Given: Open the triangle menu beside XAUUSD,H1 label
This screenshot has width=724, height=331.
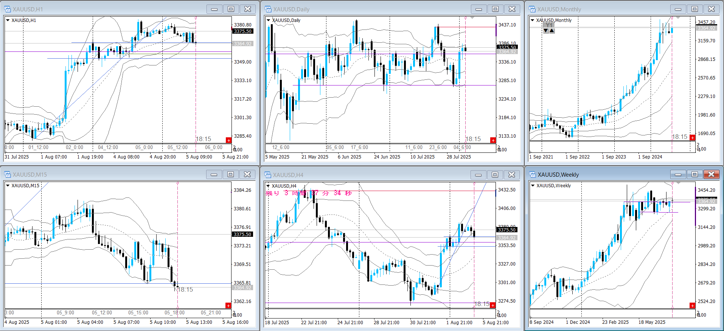Looking at the screenshot, I should (8, 20).
